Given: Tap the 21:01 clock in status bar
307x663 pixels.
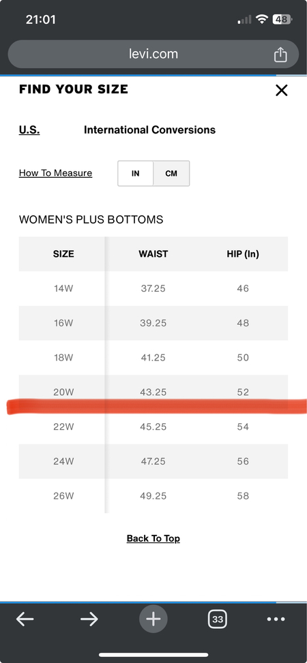Looking at the screenshot, I should coord(41,20).
